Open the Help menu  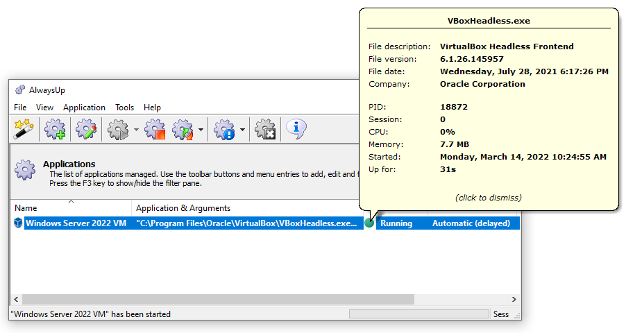pyautogui.click(x=152, y=108)
